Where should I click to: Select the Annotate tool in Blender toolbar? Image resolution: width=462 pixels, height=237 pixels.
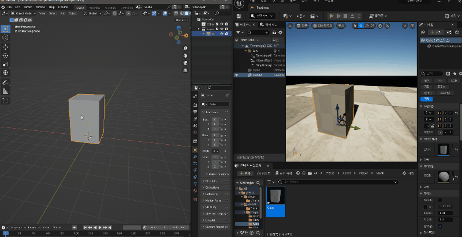tap(6, 82)
